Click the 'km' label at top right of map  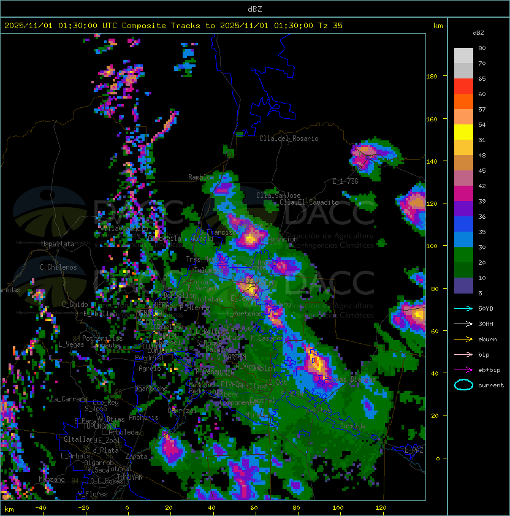(438, 26)
